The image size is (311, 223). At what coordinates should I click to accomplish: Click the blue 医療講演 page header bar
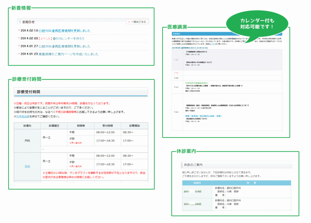point(227,34)
